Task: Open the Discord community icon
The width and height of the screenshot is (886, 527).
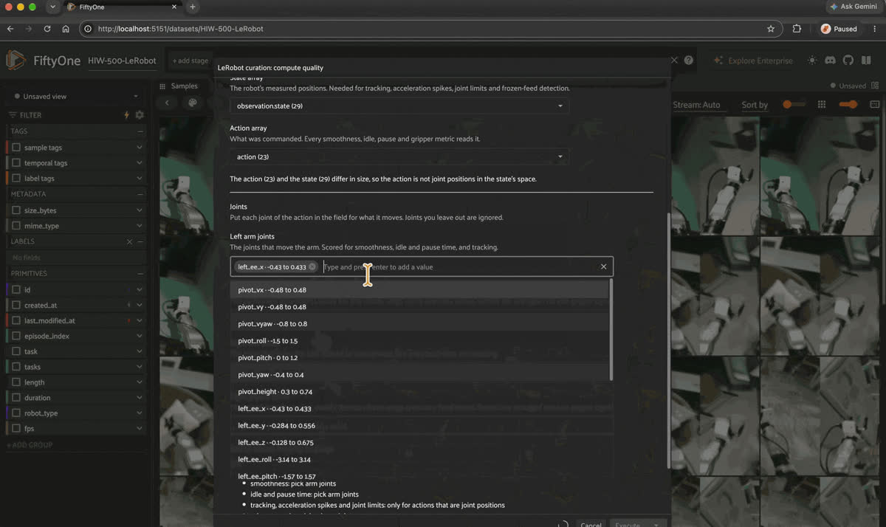Action: click(x=830, y=61)
